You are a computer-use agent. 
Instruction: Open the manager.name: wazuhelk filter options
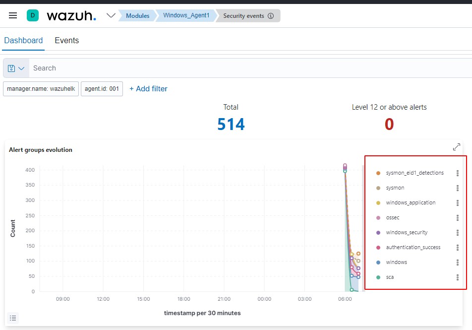click(41, 89)
